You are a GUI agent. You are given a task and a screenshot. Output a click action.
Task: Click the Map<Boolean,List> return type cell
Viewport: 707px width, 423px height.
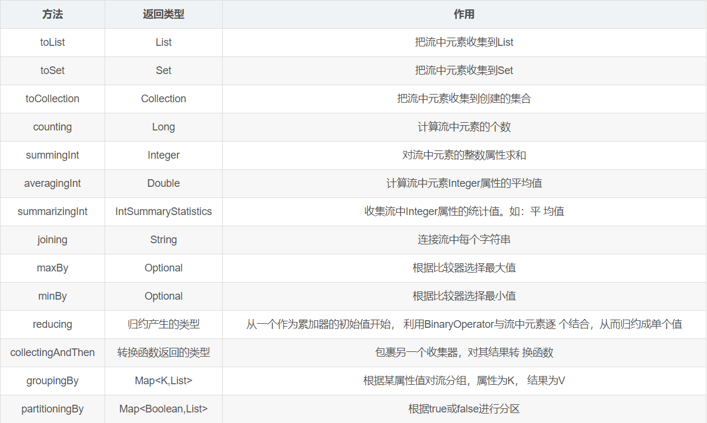pos(163,409)
